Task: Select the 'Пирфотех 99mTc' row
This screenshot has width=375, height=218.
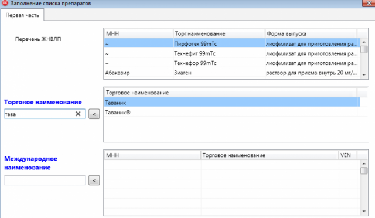Action: click(x=232, y=43)
